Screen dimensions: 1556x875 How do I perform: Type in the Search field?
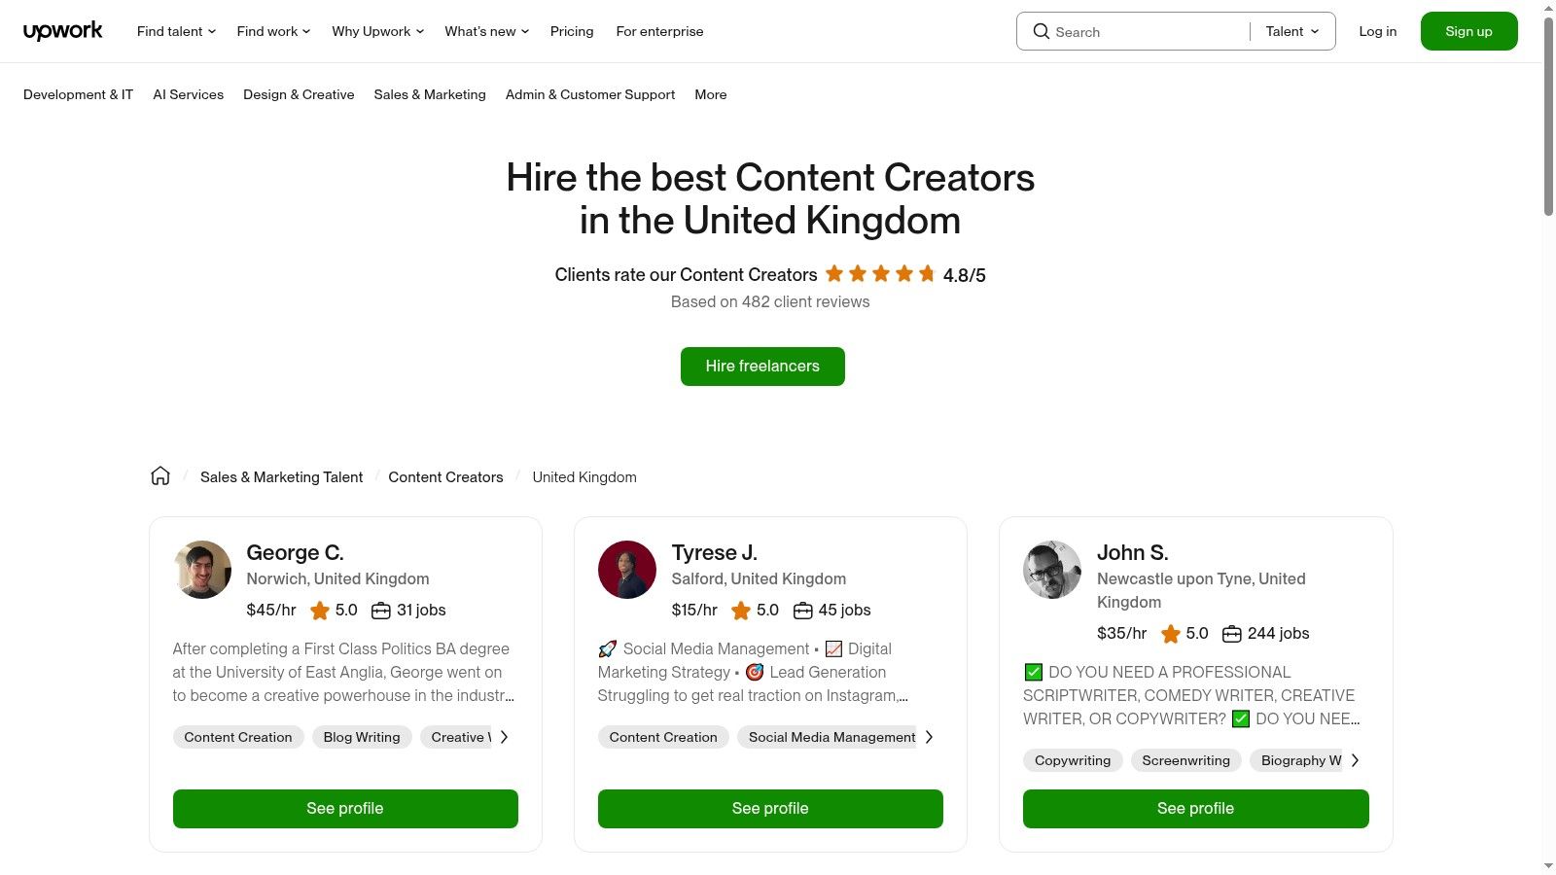(1148, 32)
